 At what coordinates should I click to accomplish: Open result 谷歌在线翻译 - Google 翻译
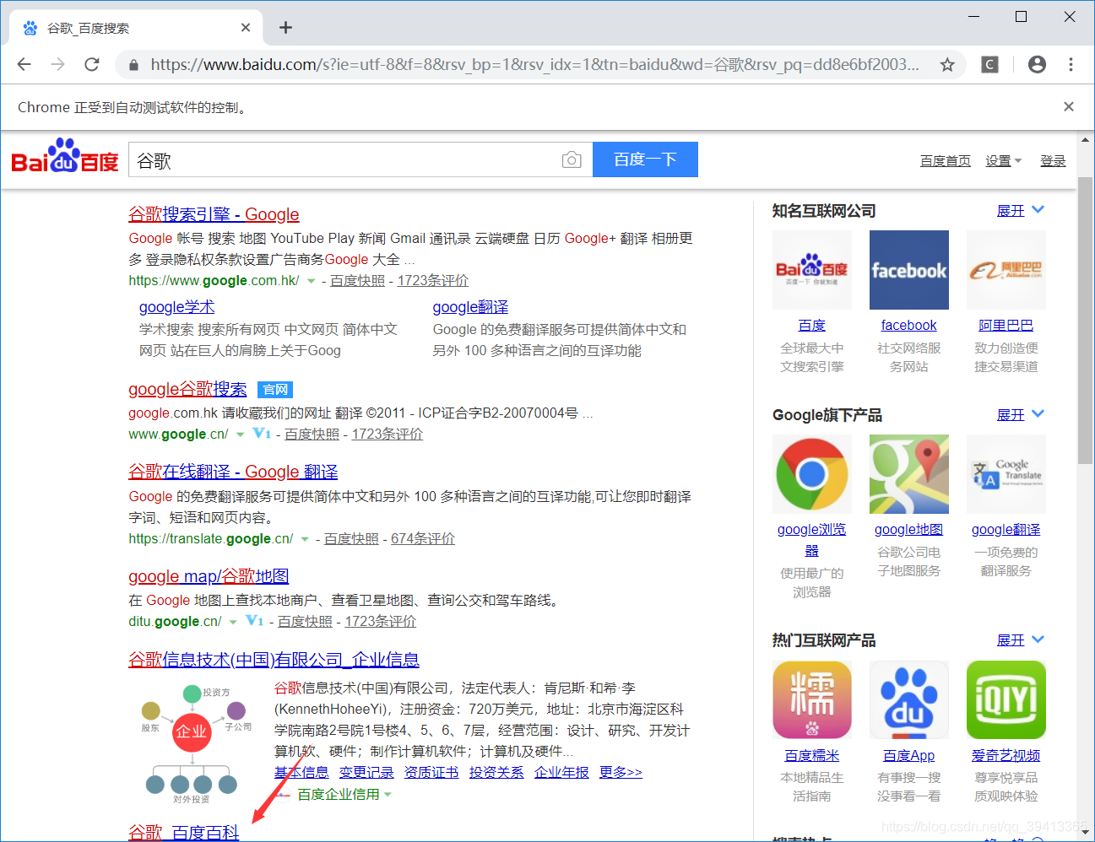click(233, 472)
